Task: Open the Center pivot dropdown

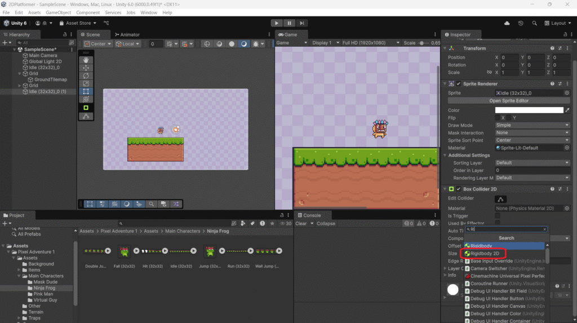Action: [x=98, y=43]
